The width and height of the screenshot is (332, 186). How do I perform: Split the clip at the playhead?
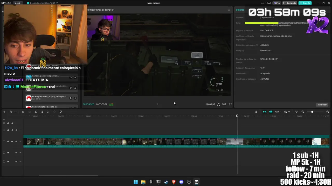(36, 112)
